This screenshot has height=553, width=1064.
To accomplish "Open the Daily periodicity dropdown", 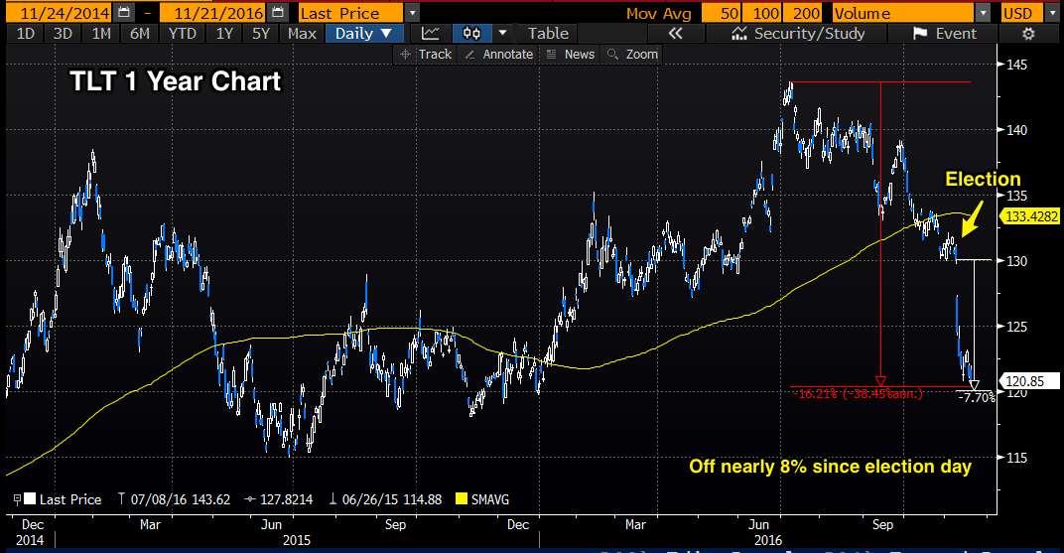I will (x=364, y=33).
